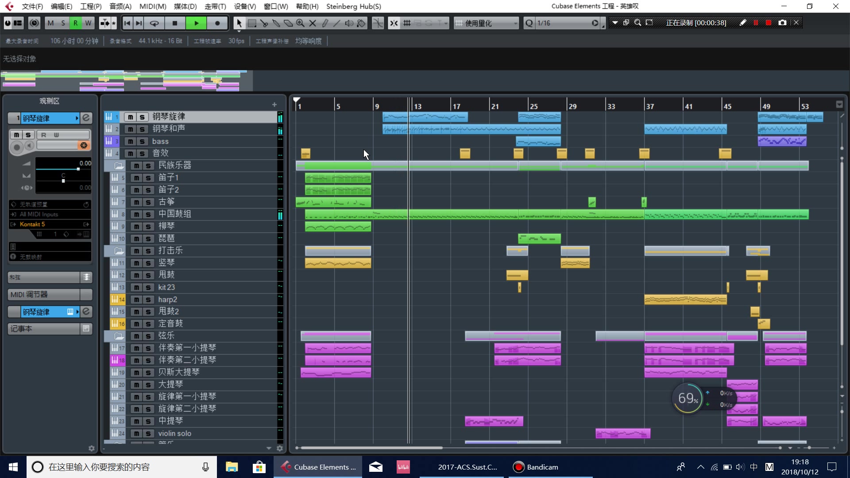Screen dimensions: 850x478
Task: Stop Bandicam recording with red square
Action: pos(769,23)
